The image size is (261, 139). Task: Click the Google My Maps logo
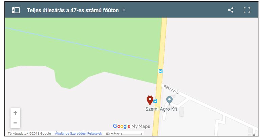coord(131,126)
